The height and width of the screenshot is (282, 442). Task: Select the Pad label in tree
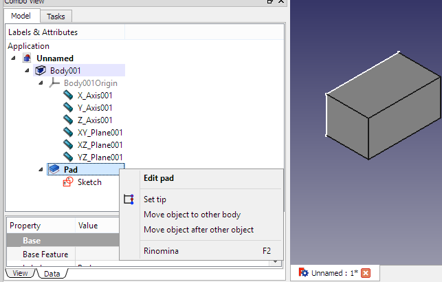click(71, 169)
